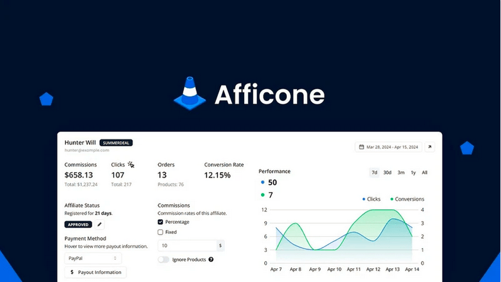This screenshot has height=282, width=501.
Task: Click the $658.13 commissions value
Action: [78, 175]
